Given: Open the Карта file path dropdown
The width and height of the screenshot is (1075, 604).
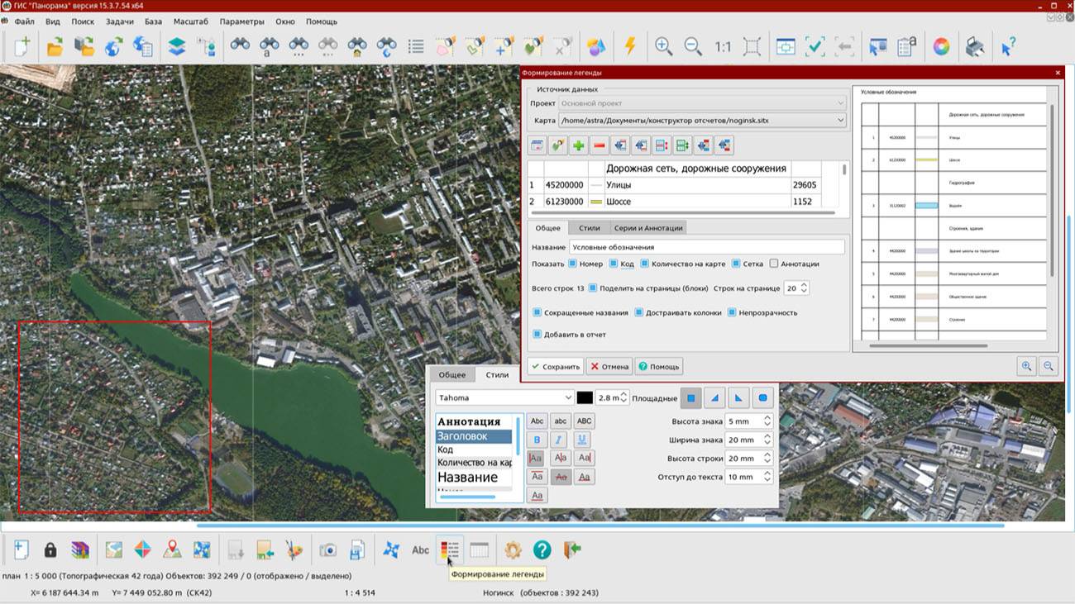Looking at the screenshot, I should (x=840, y=121).
